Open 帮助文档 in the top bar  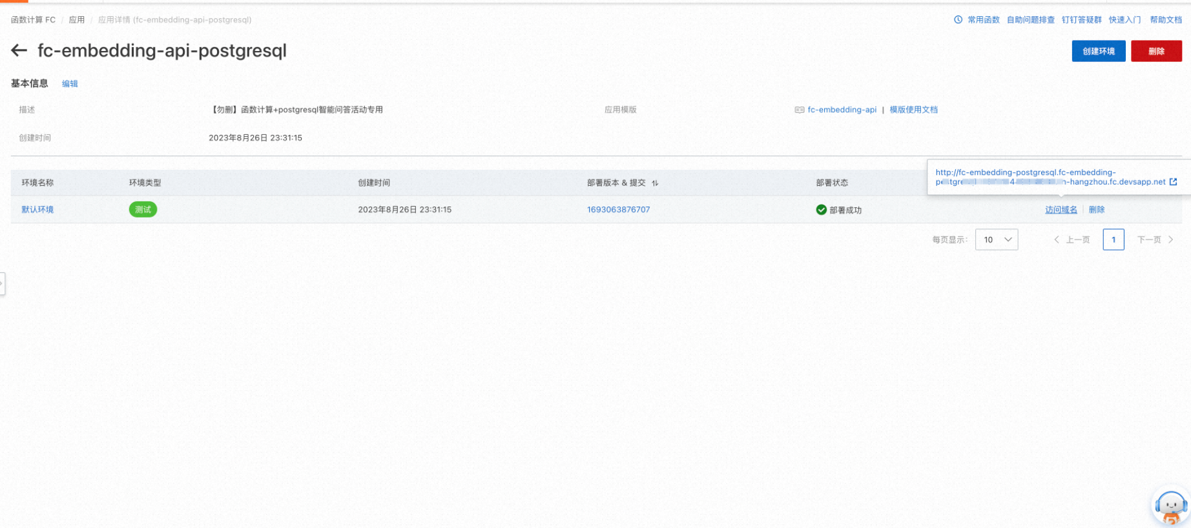(1166, 20)
